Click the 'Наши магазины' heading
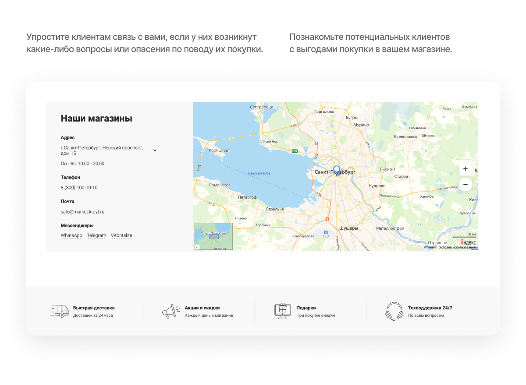The height and width of the screenshot is (385, 526). pyautogui.click(x=96, y=118)
